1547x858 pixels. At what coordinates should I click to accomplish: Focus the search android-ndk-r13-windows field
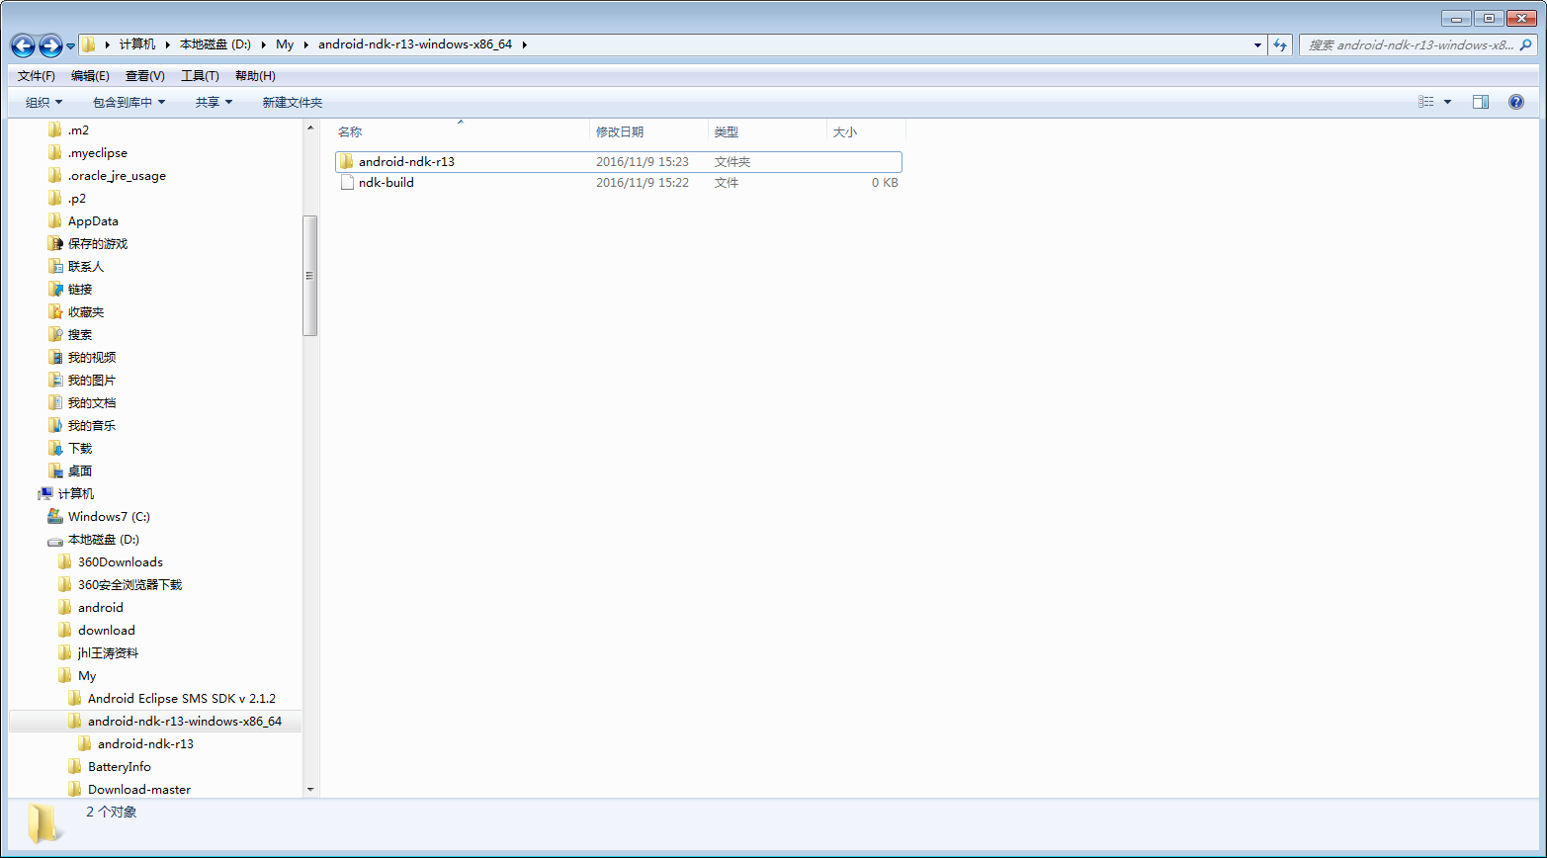coord(1417,44)
